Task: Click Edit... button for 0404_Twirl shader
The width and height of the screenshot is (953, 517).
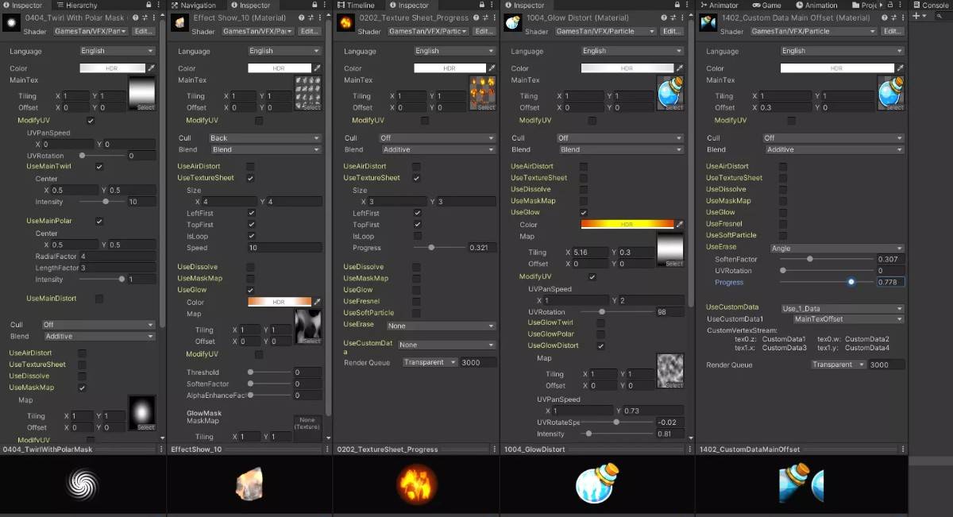Action: [144, 32]
